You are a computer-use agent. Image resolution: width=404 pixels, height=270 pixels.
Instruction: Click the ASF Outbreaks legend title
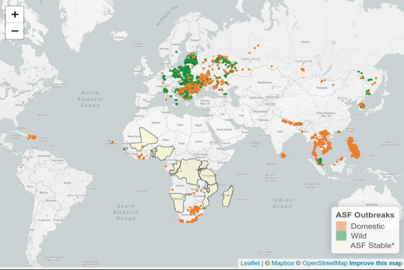(365, 214)
